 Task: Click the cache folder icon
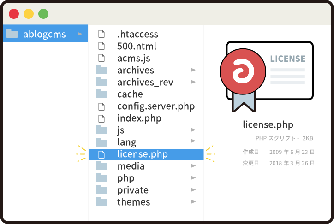[x=101, y=94]
